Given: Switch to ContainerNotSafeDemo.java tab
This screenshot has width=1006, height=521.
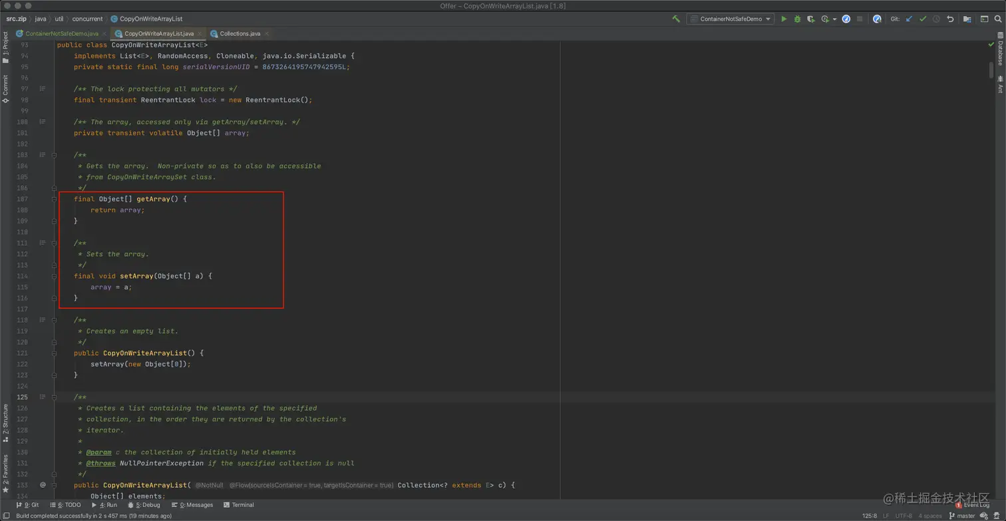Looking at the screenshot, I should pyautogui.click(x=62, y=33).
